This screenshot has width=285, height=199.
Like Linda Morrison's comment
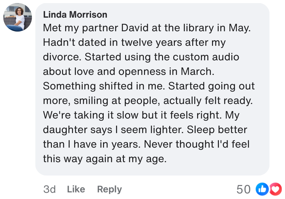76,189
